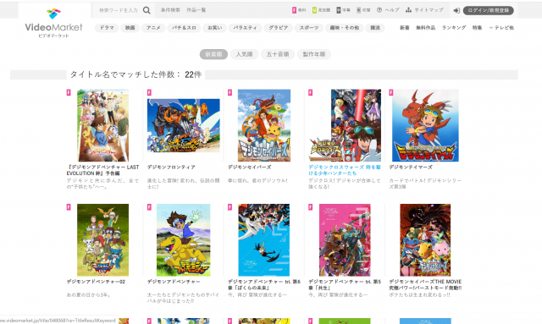The width and height of the screenshot is (542, 324).
Task: Click F badge on LAST EVOLUTION 絆 card
Action: (69, 92)
